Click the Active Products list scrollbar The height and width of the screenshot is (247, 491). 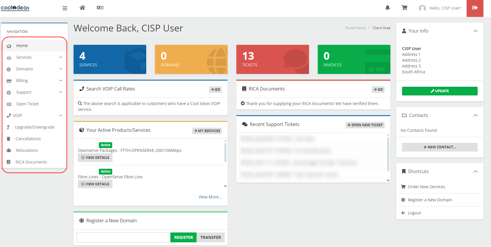click(x=225, y=152)
